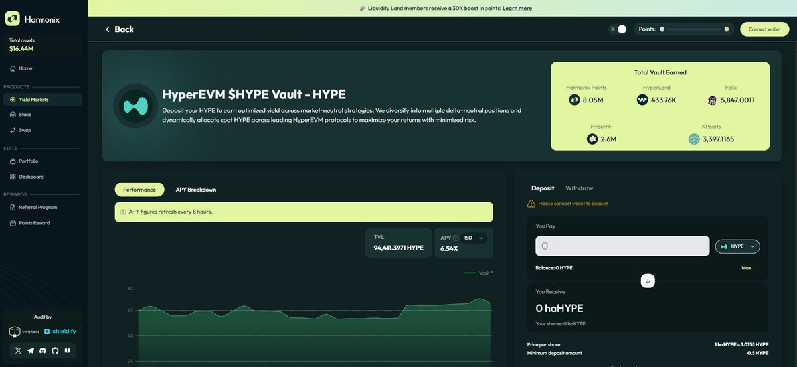The height and width of the screenshot is (367, 797).
Task: Select Yield Markets in the sidebar
Action: click(43, 100)
